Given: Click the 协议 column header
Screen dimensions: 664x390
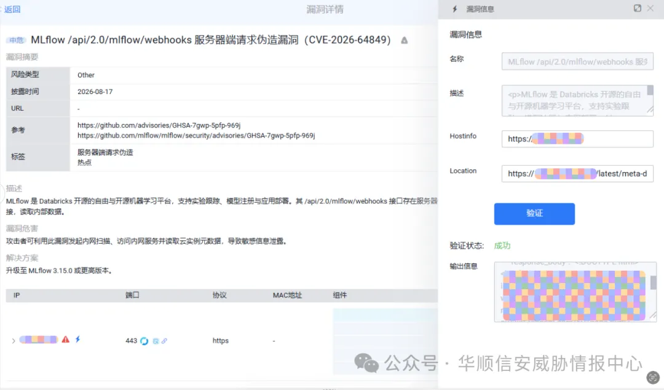Looking at the screenshot, I should point(219,295).
